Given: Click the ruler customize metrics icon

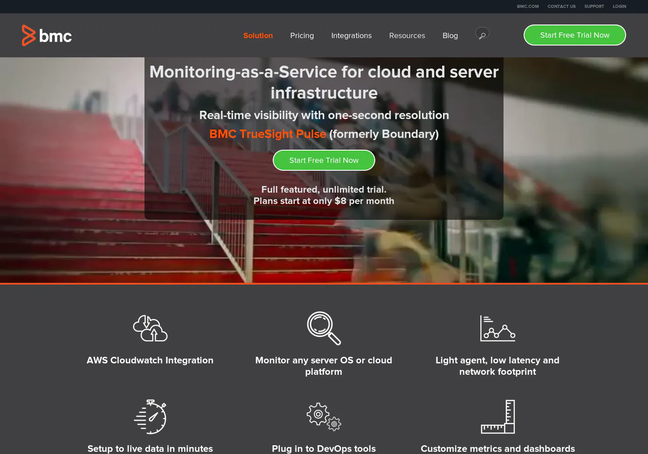Looking at the screenshot, I should point(498,417).
